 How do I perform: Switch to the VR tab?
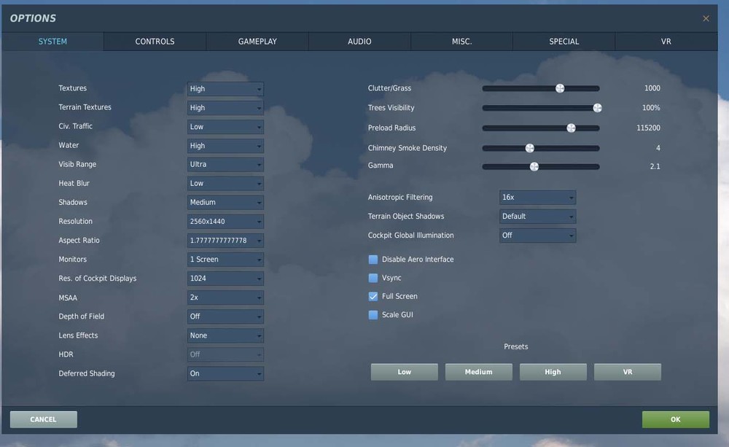(666, 42)
